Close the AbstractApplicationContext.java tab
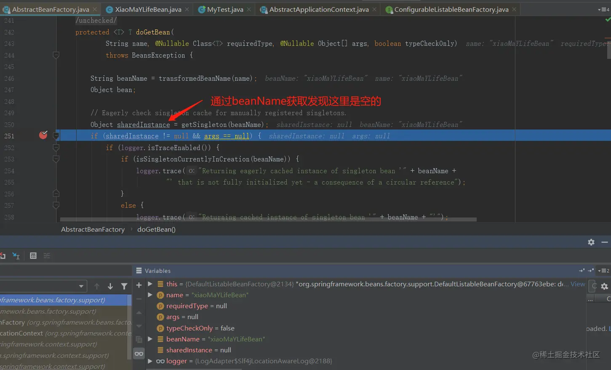This screenshot has height=370, width=611. click(x=374, y=9)
